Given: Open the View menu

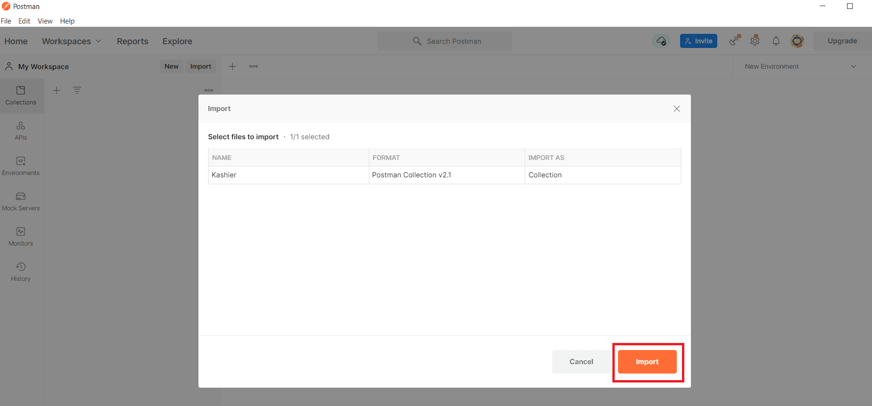Looking at the screenshot, I should tap(45, 21).
